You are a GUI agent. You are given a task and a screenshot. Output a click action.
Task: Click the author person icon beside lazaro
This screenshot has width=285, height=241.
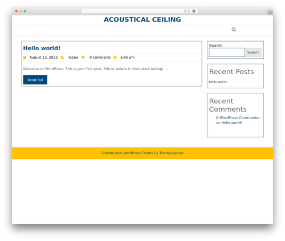(x=62, y=58)
